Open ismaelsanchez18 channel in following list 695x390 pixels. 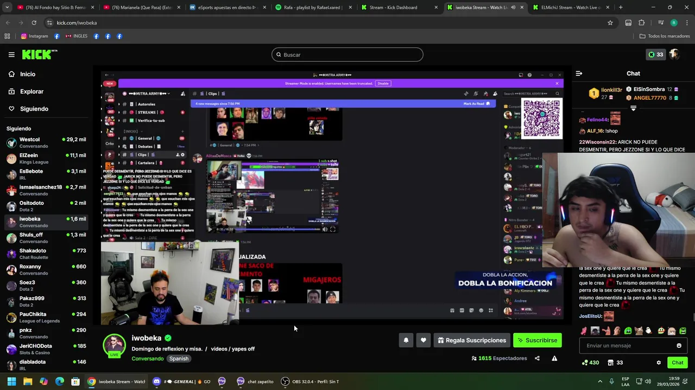pyautogui.click(x=46, y=190)
